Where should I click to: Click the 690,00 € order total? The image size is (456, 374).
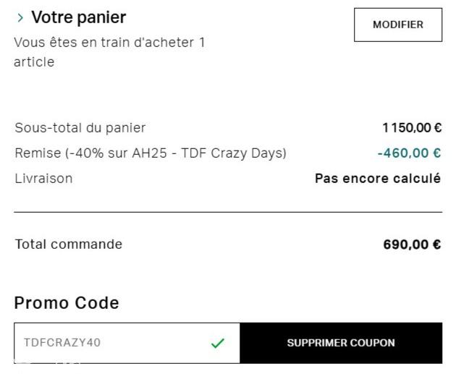411,245
